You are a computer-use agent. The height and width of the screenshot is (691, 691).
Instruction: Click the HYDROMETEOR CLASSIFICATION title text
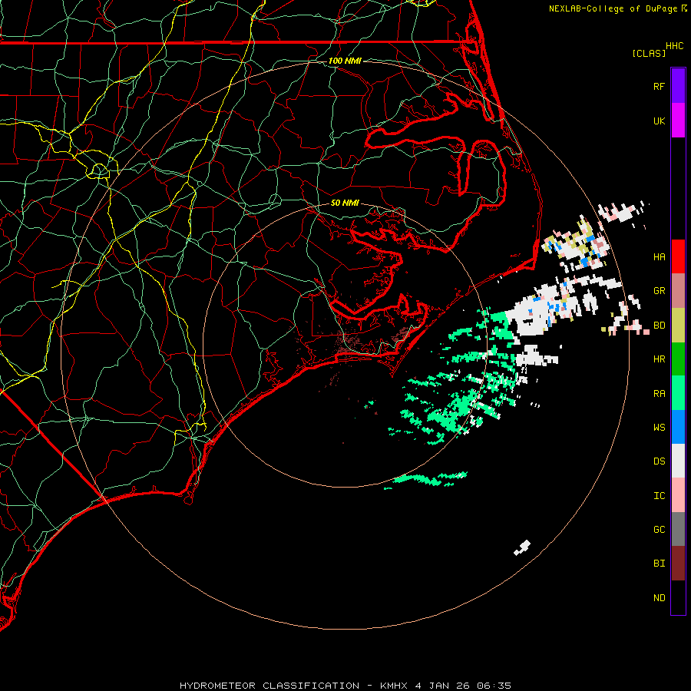point(269,686)
